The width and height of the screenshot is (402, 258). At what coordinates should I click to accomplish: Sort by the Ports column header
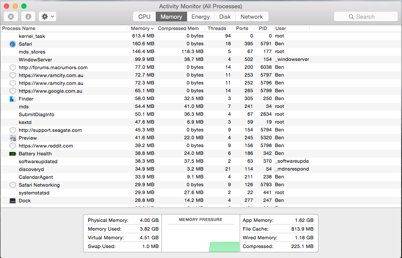243,28
